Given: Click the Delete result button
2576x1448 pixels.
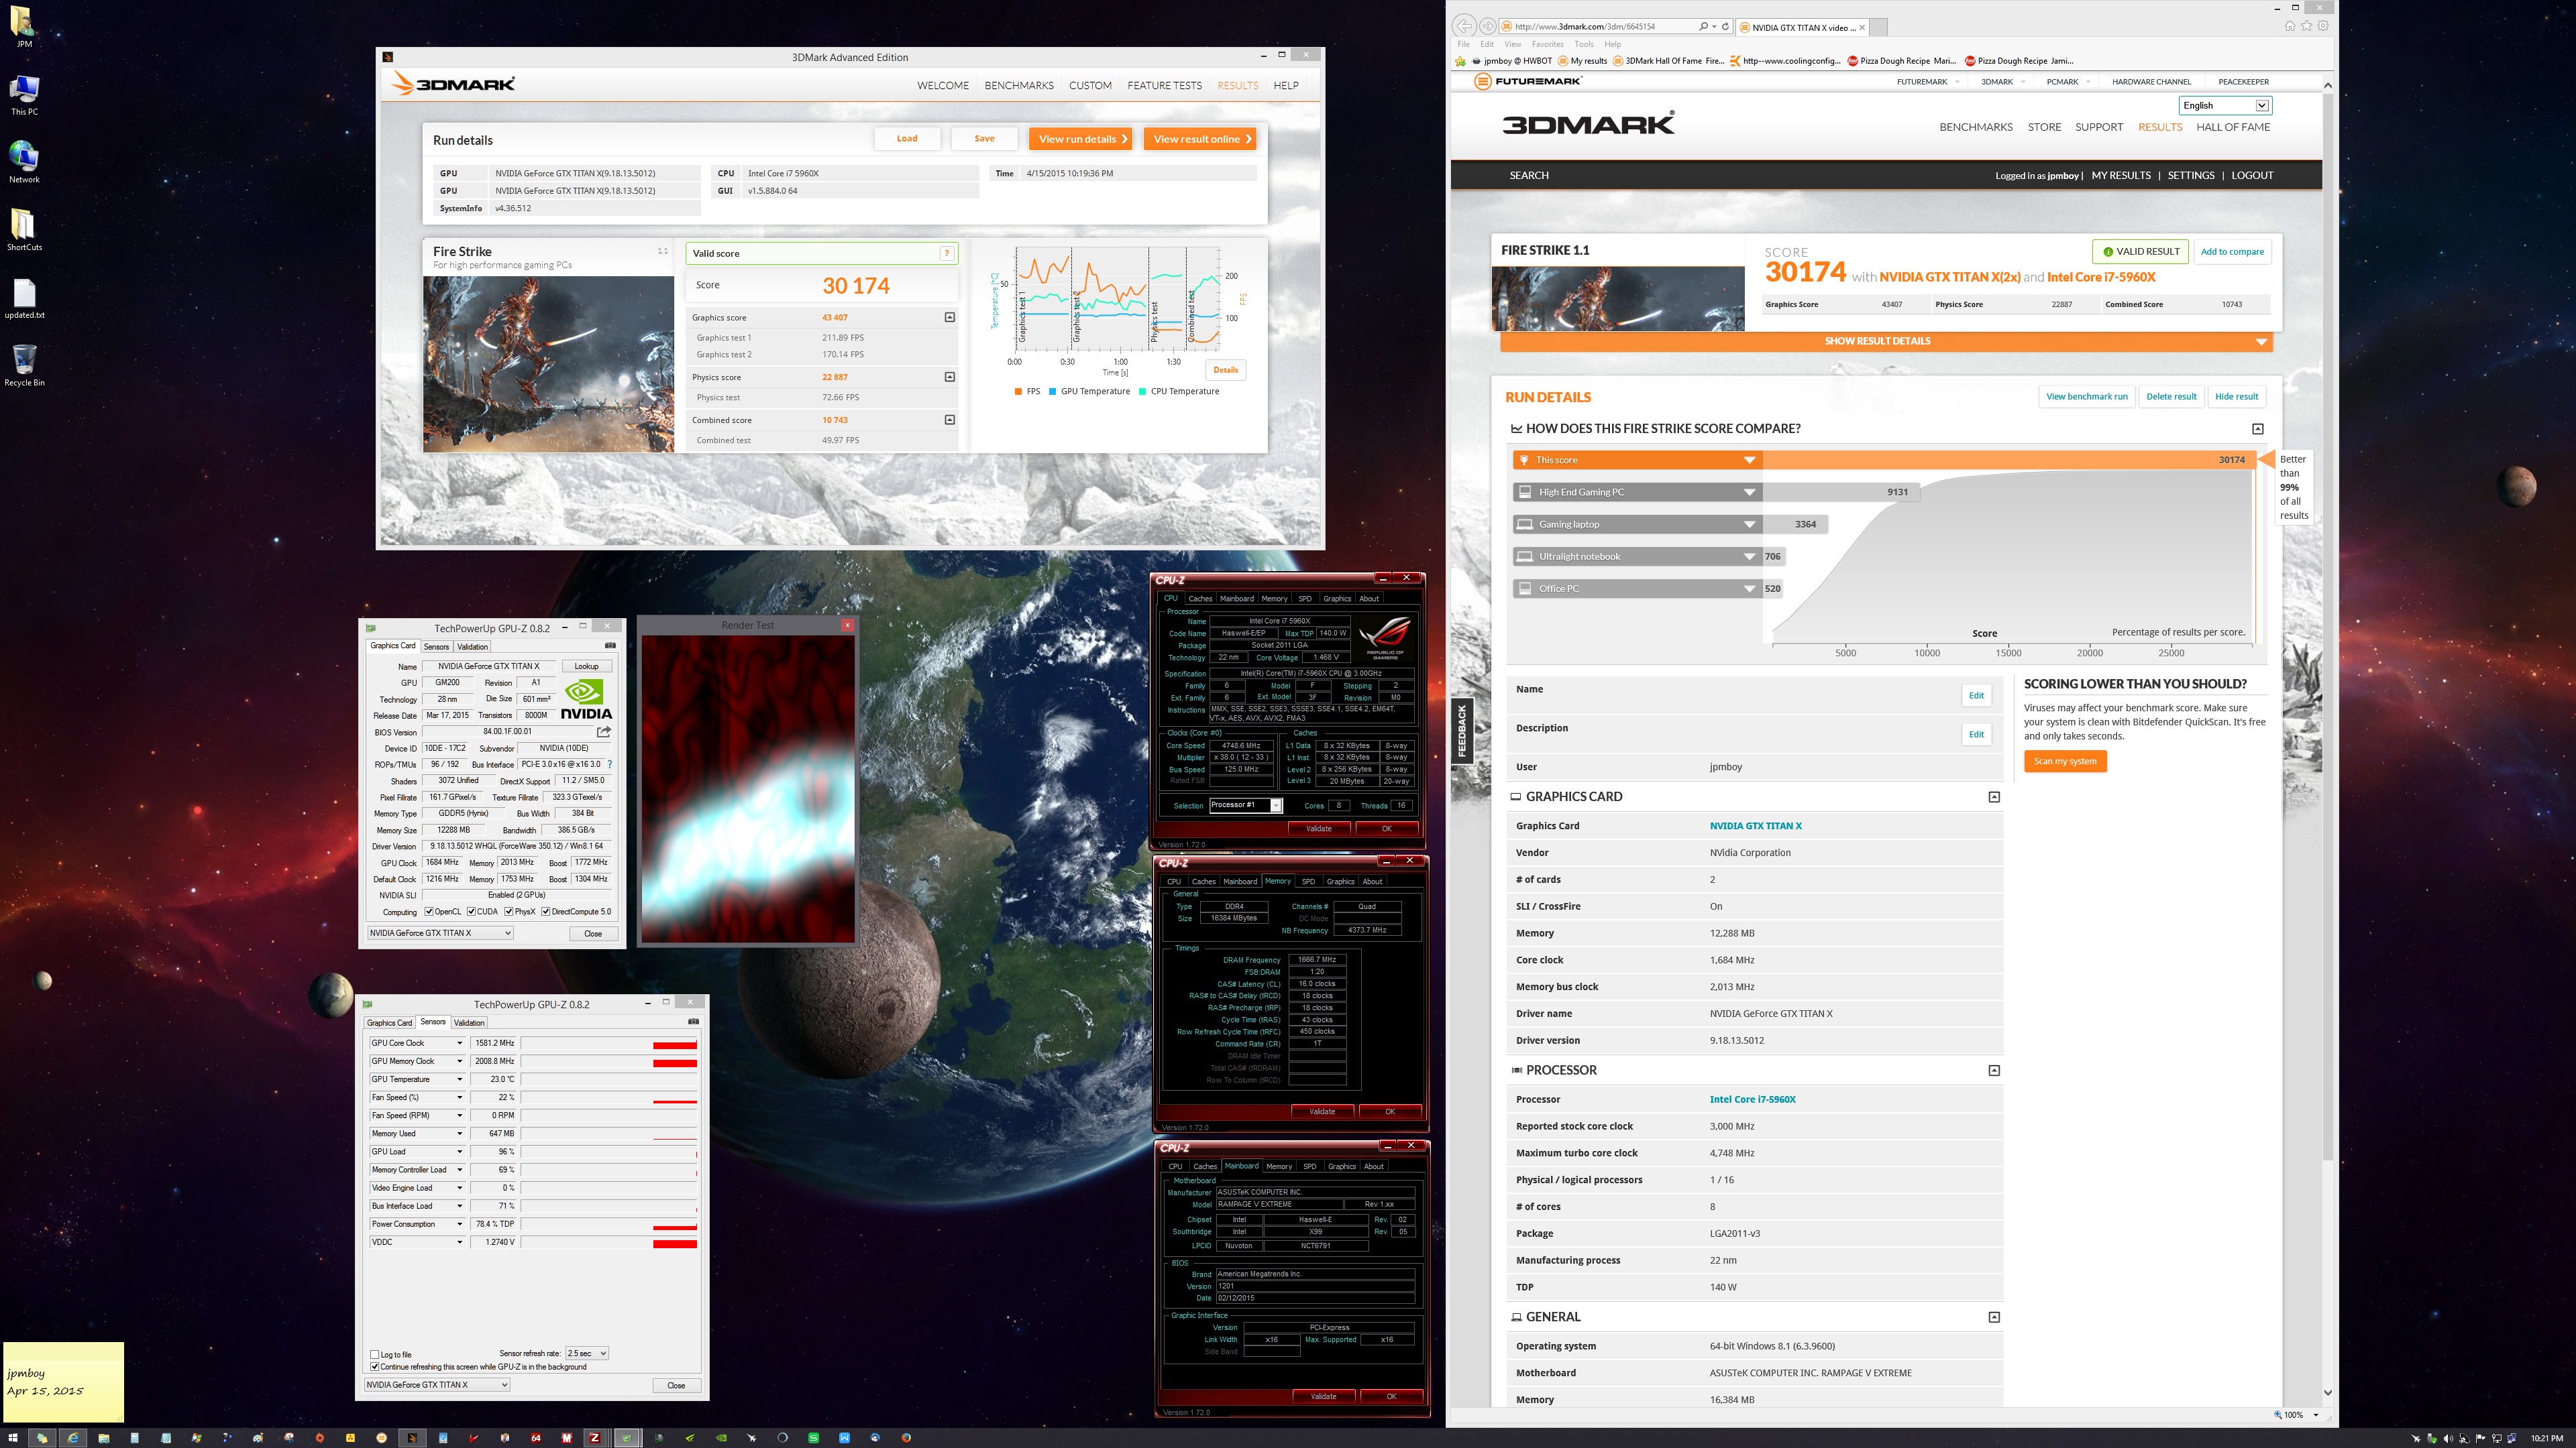Looking at the screenshot, I should coord(2171,397).
